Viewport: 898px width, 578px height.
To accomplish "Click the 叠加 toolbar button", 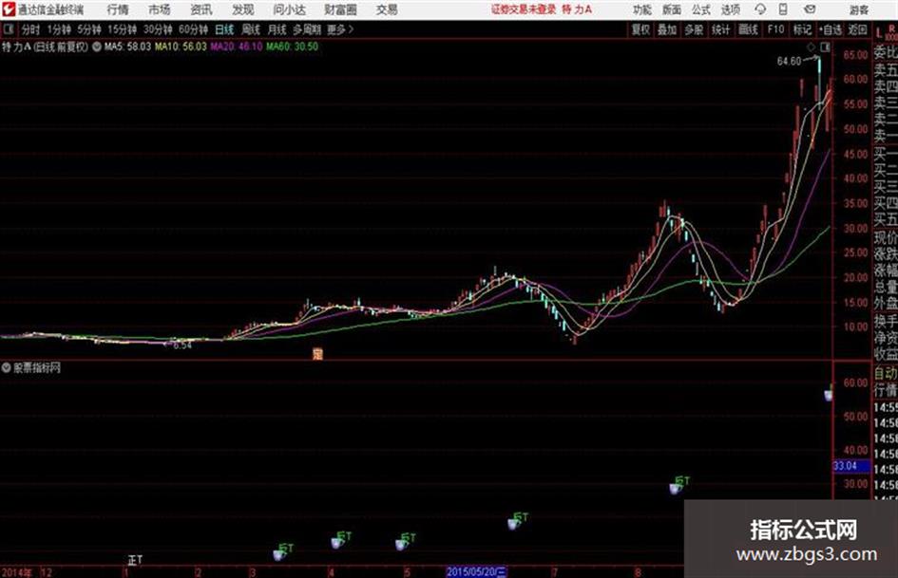I will pyautogui.click(x=667, y=29).
